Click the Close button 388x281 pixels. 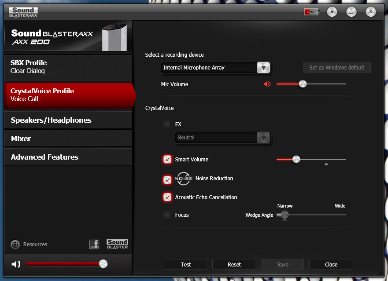[x=331, y=264]
